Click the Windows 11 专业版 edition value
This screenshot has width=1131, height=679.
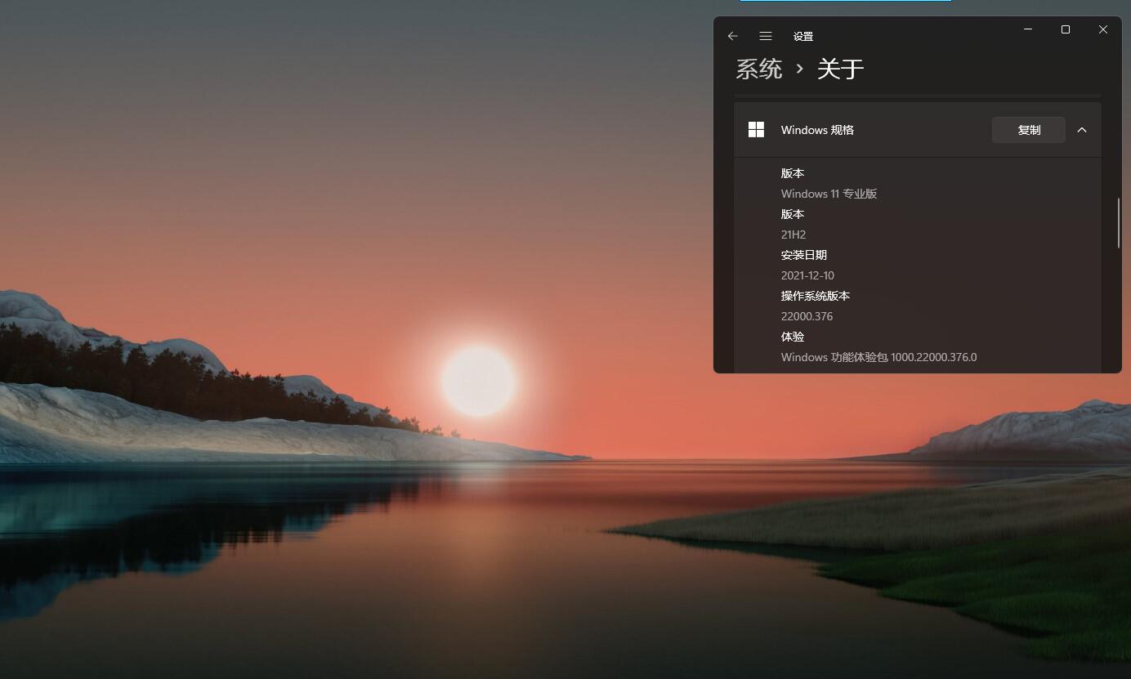coord(829,194)
